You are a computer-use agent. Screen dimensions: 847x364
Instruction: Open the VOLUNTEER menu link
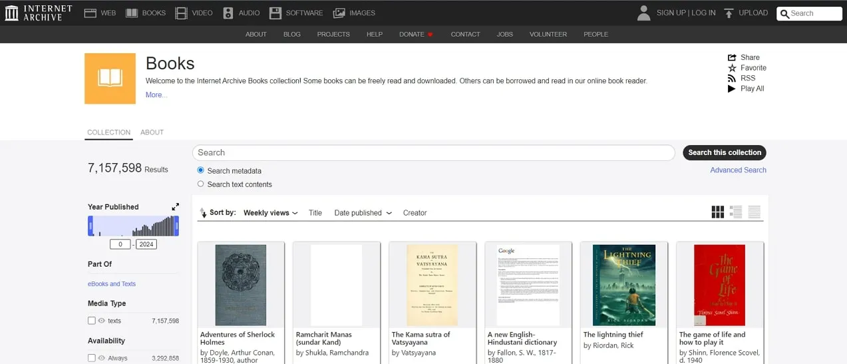click(548, 35)
